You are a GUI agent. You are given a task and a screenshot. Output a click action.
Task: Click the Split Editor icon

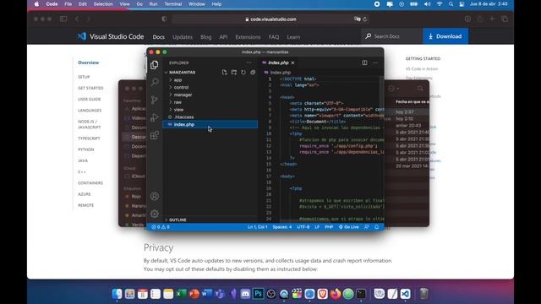pos(364,62)
